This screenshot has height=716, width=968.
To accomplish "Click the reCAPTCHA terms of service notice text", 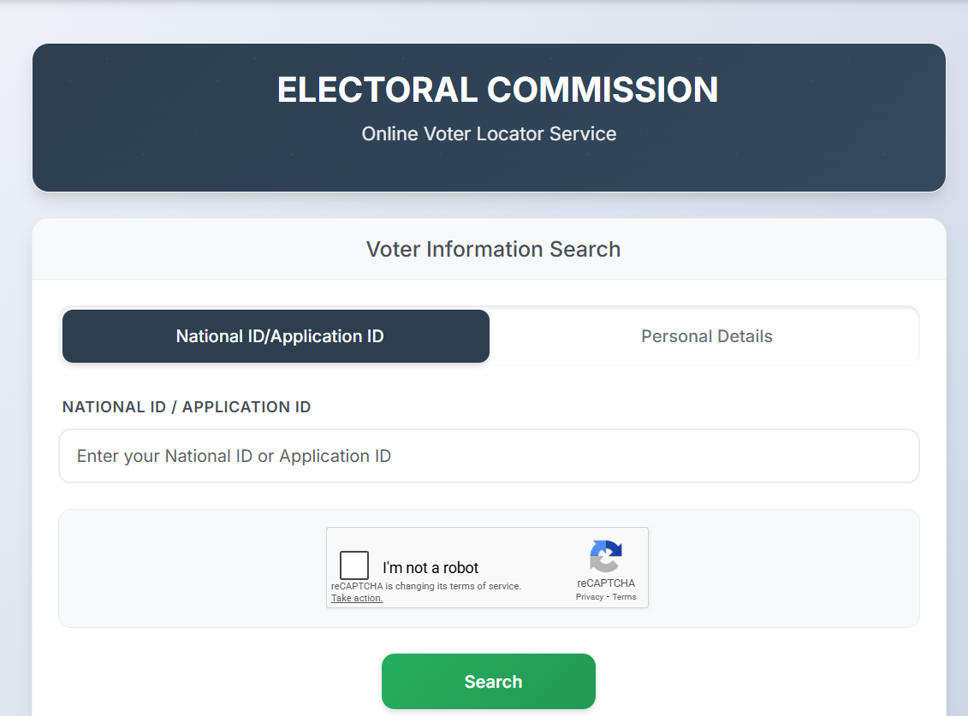I will click(x=426, y=586).
